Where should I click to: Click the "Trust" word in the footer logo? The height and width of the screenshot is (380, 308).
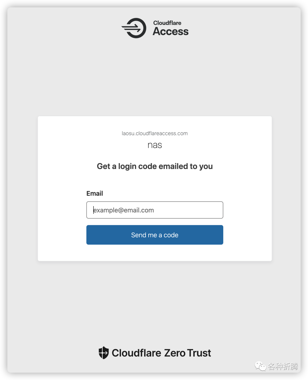pos(199,353)
